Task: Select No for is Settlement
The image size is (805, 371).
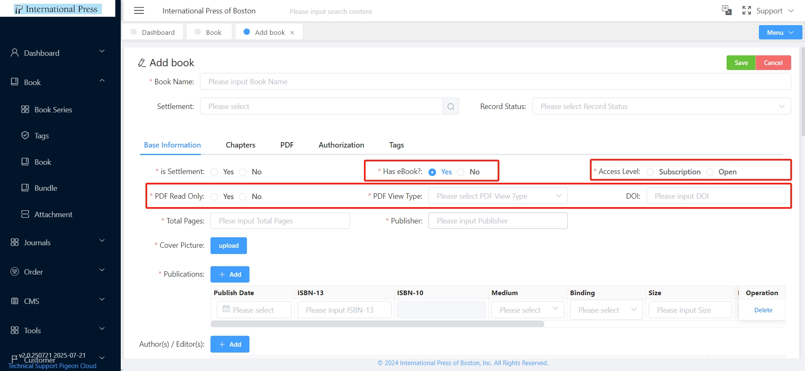Action: pyautogui.click(x=243, y=172)
